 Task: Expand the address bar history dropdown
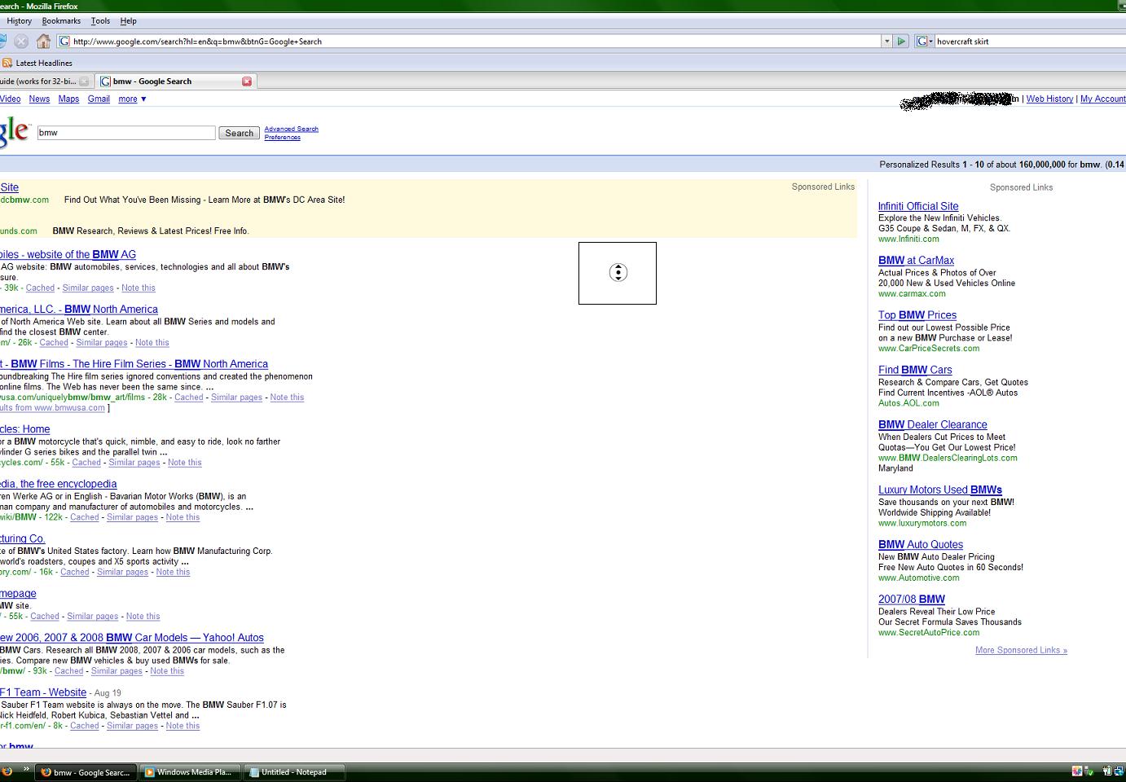886,41
